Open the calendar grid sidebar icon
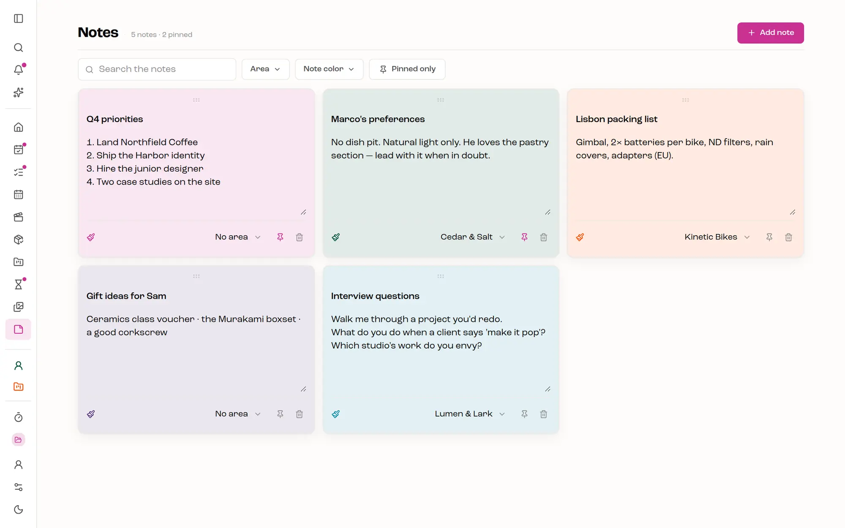This screenshot has height=528, width=845. 18,195
